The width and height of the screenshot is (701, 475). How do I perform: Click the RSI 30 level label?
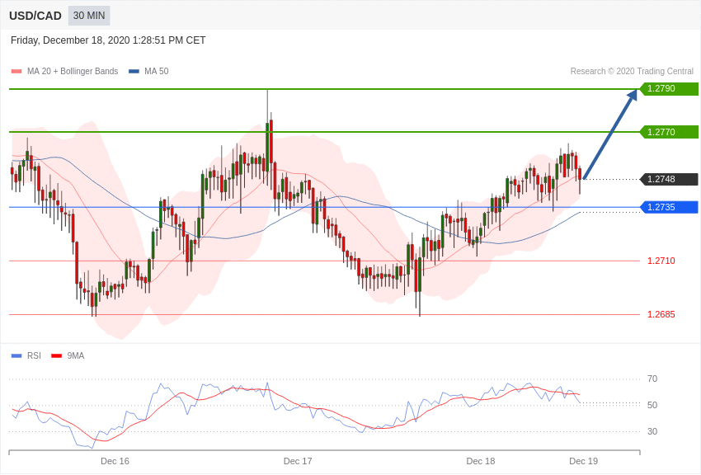point(652,431)
